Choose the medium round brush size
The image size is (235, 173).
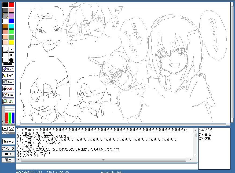(x=11, y=55)
